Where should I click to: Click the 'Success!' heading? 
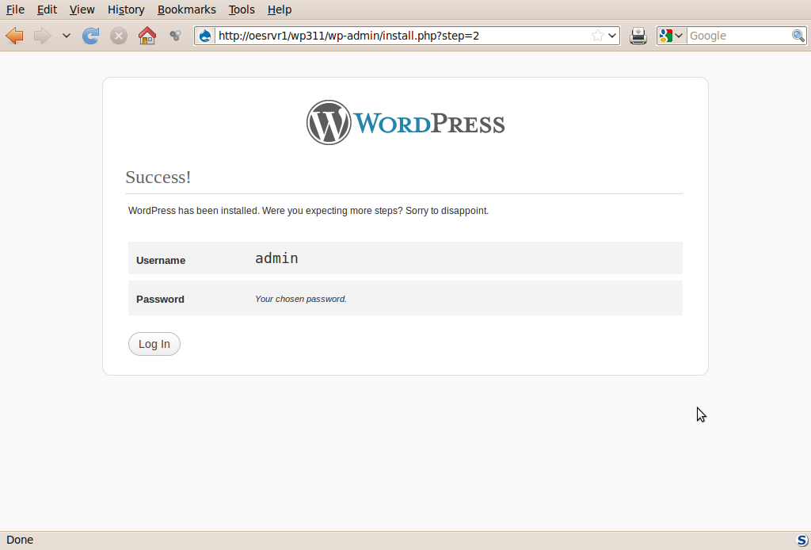tap(158, 177)
